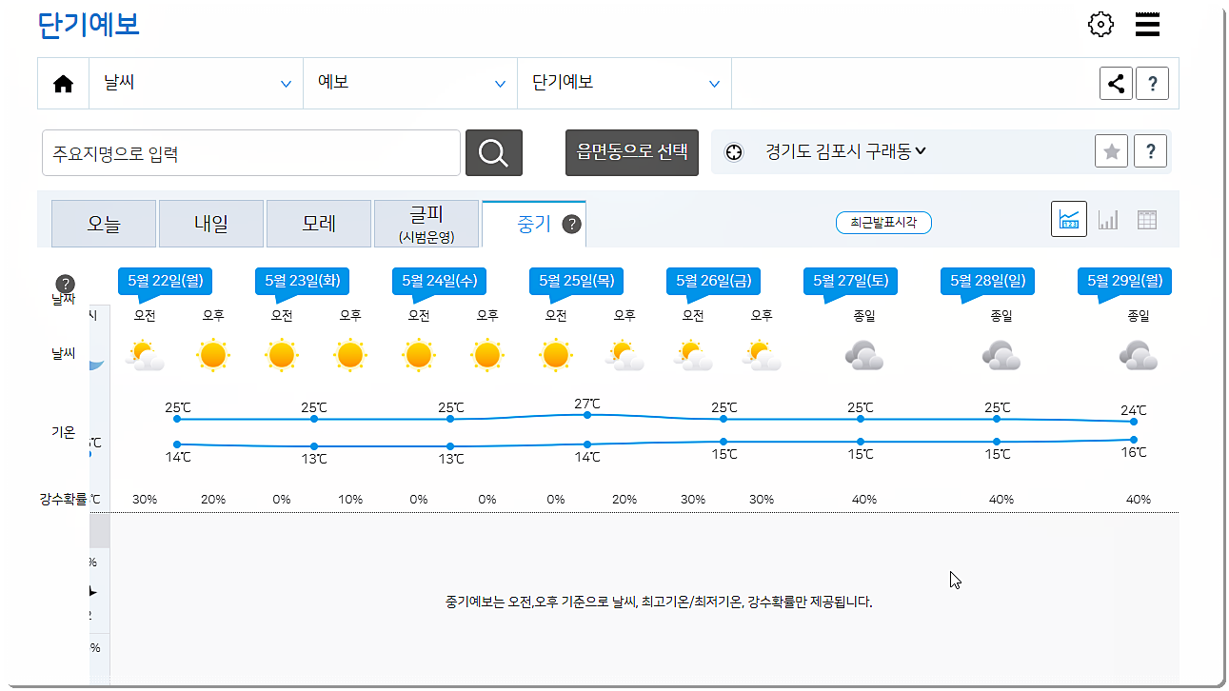Select the 중기 tab
The image size is (1229, 691).
point(534,225)
